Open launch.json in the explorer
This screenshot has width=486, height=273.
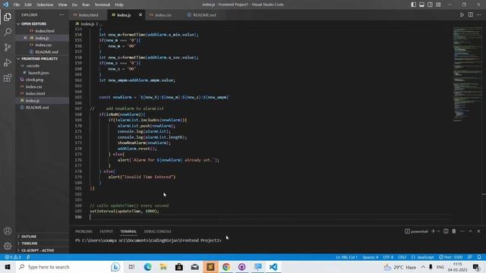click(x=39, y=73)
